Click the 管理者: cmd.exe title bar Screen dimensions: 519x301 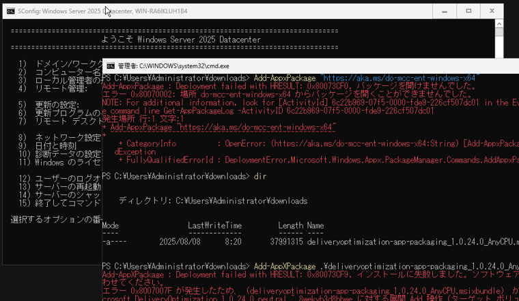pos(311,66)
